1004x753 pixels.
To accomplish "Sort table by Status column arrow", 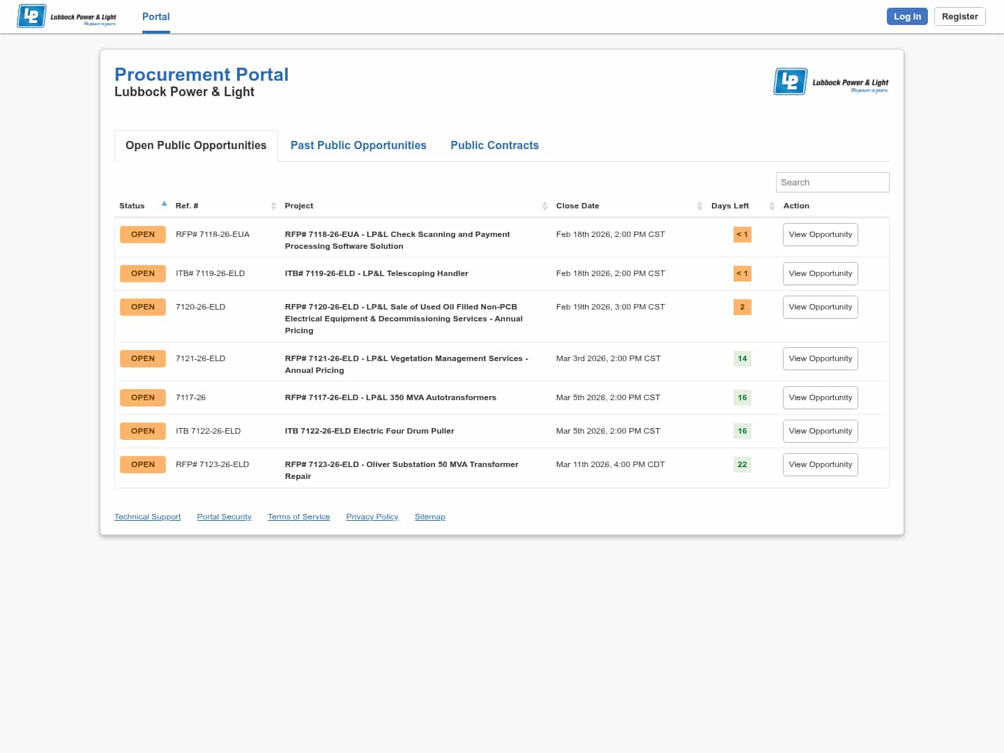I will click(164, 204).
